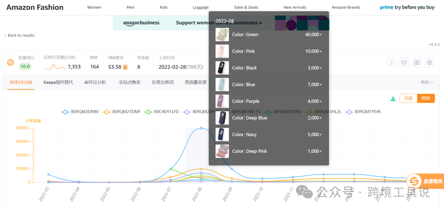Click the Amazon Fashion title
Screen dimensions: 444x210
click(x=35, y=7)
